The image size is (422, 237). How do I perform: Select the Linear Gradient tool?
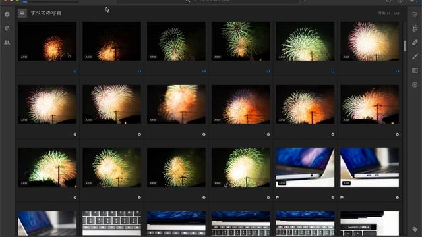point(415,70)
